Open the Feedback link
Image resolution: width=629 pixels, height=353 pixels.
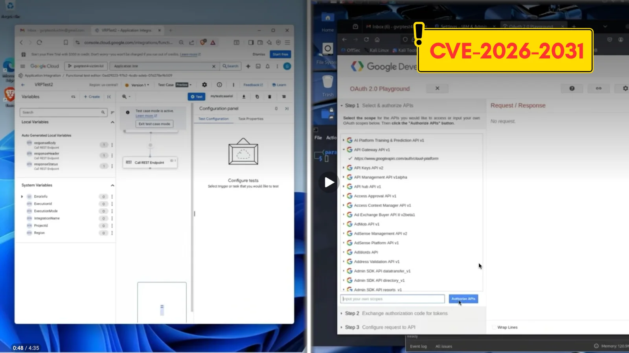[253, 85]
